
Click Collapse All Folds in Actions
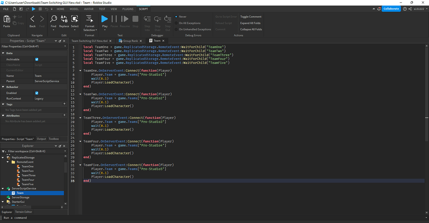[x=251, y=29]
